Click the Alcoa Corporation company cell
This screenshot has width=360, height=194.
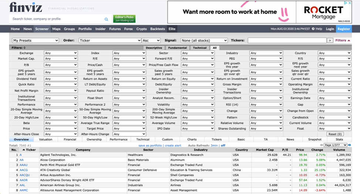[83, 160]
